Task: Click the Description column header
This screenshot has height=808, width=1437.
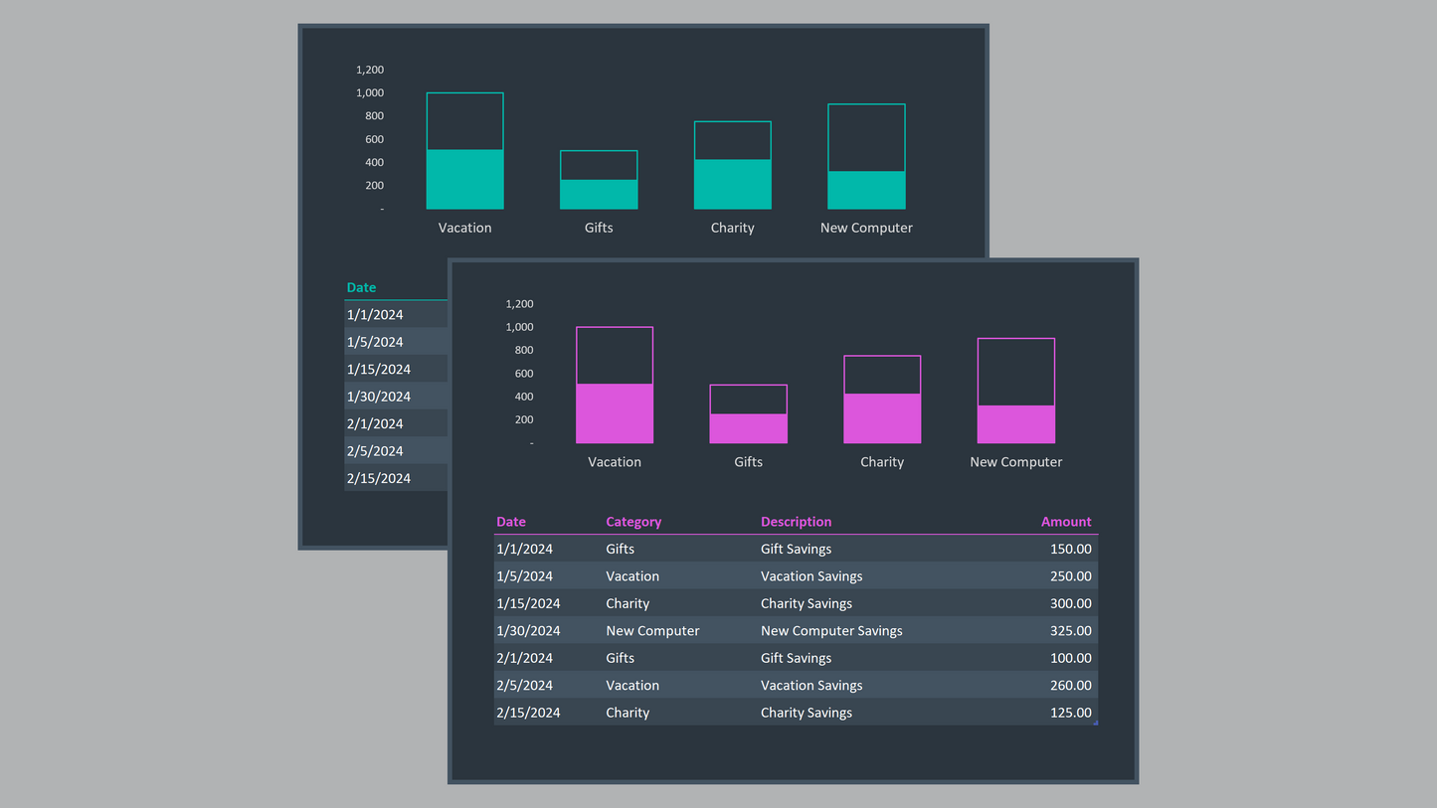Action: (x=796, y=522)
